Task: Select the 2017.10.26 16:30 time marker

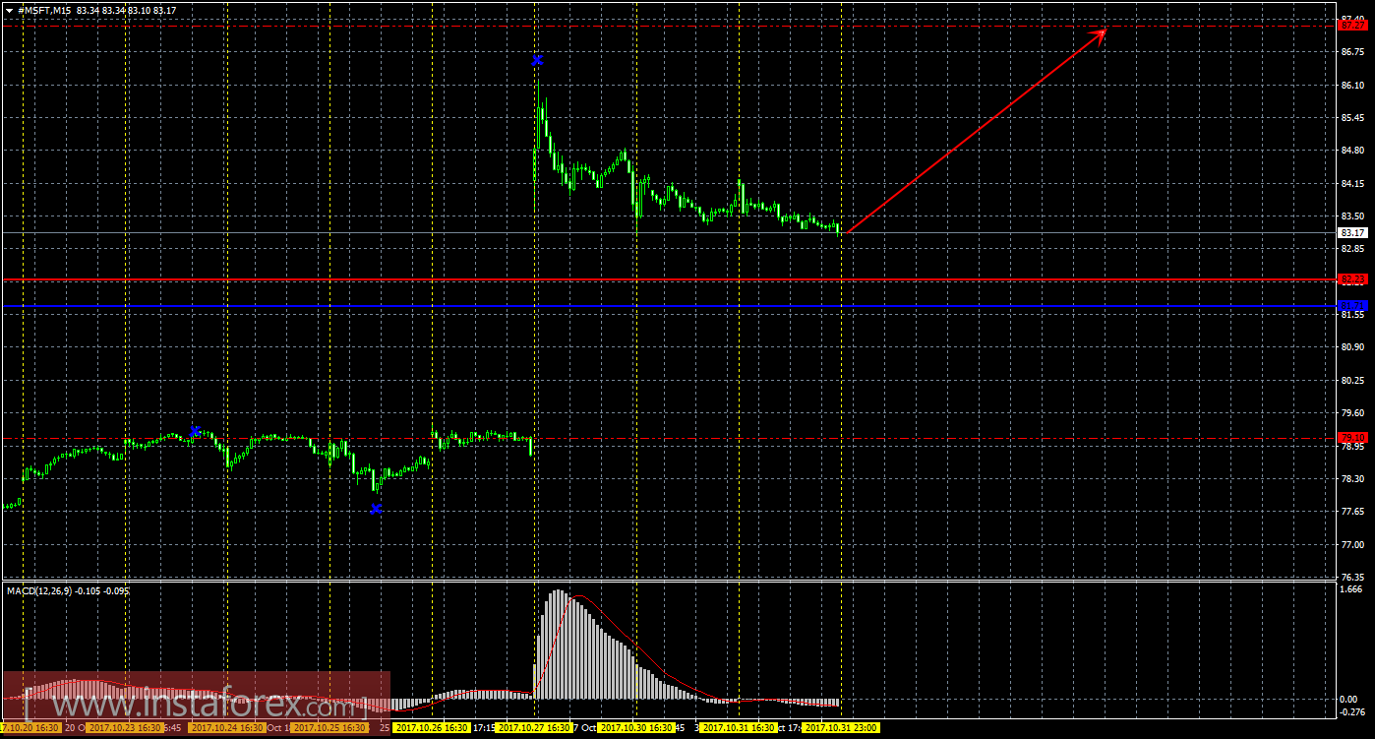Action: tap(430, 728)
